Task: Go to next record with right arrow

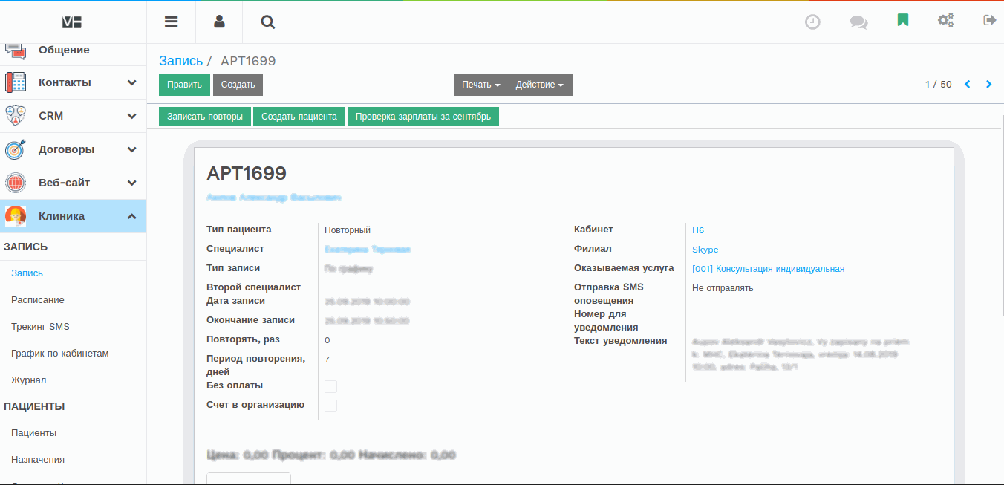Action: point(988,84)
